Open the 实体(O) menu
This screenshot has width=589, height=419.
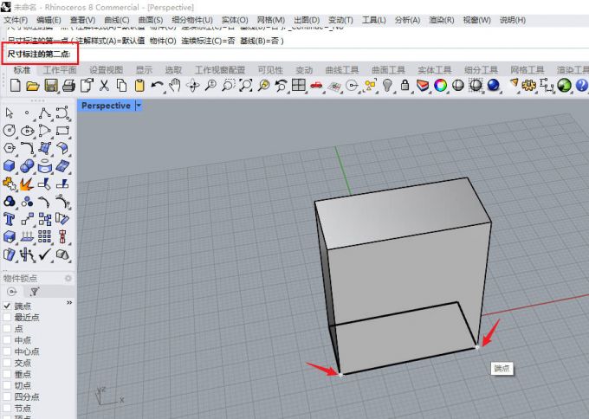click(235, 20)
